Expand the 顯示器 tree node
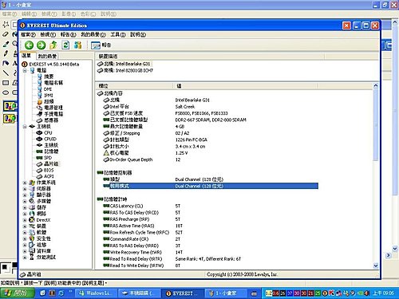Screen dimensions: 399x299 (x=25, y=195)
